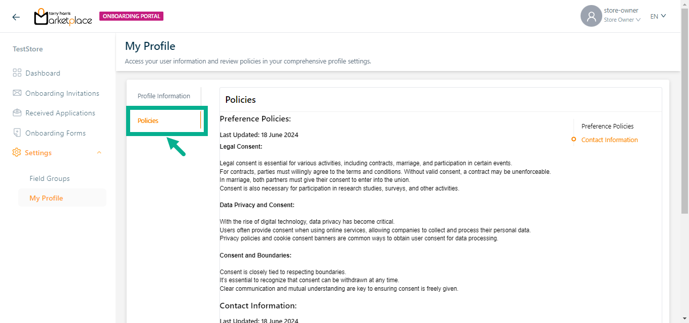
Task: Click the Dashboard grid icon
Action: tap(17, 73)
